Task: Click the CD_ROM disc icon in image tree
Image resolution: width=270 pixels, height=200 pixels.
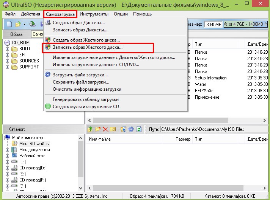Action: click(x=8, y=43)
